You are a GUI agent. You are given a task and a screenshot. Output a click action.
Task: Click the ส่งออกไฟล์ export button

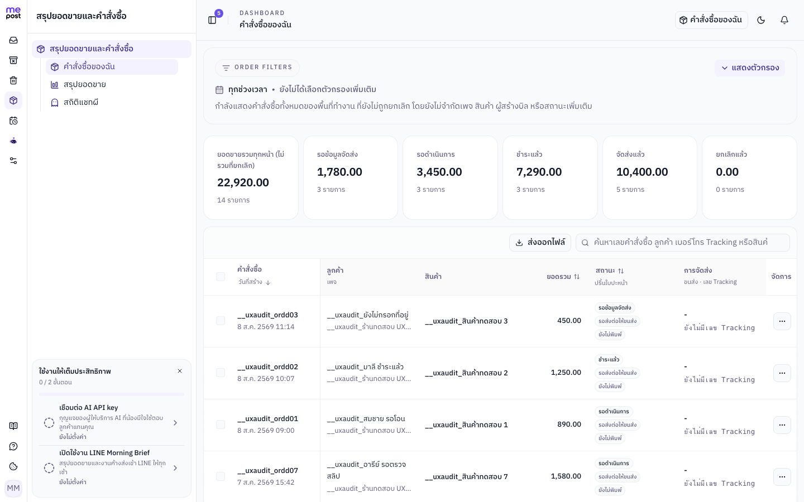click(540, 243)
